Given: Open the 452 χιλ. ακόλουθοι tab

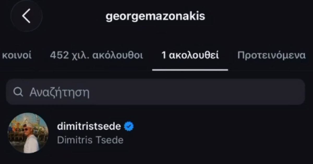Looking at the screenshot, I should (x=96, y=55).
